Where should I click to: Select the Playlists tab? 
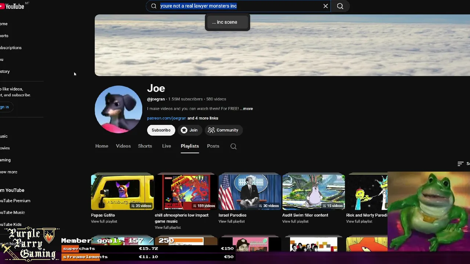coord(190,146)
